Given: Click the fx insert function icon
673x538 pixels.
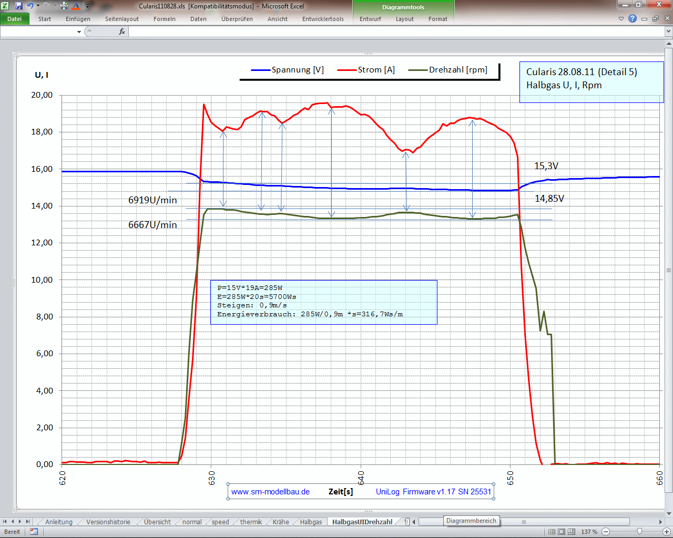Looking at the screenshot, I should tap(122, 32).
